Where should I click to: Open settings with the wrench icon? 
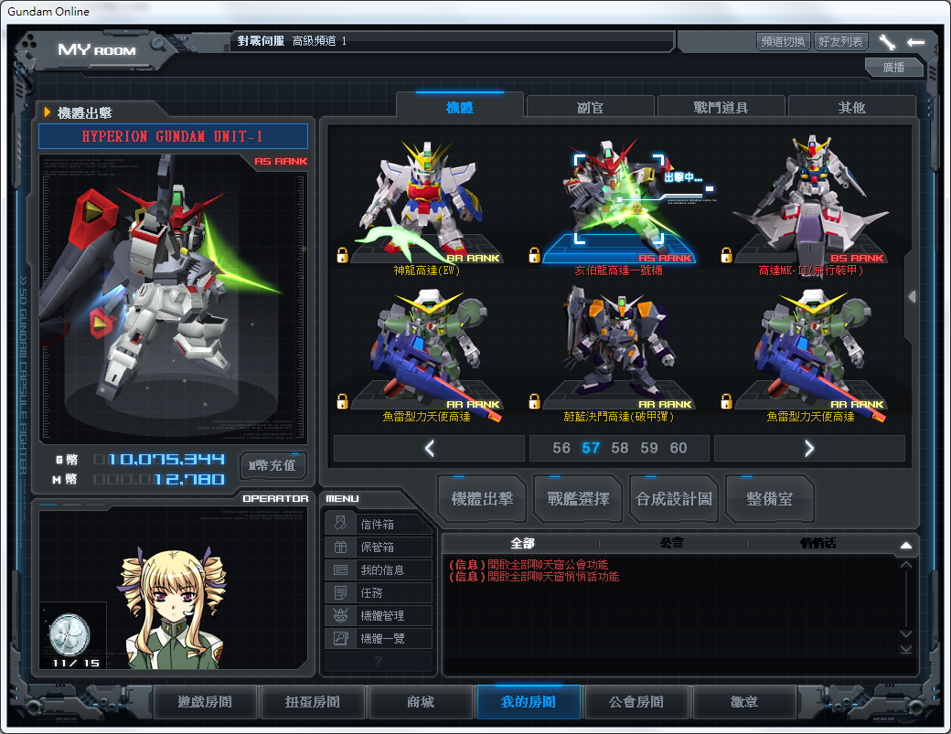pyautogui.click(x=886, y=42)
